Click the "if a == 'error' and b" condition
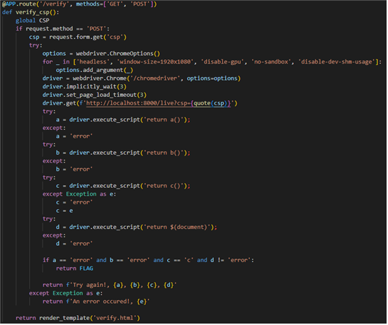Screen dimensions: 388x325 [x=148, y=260]
